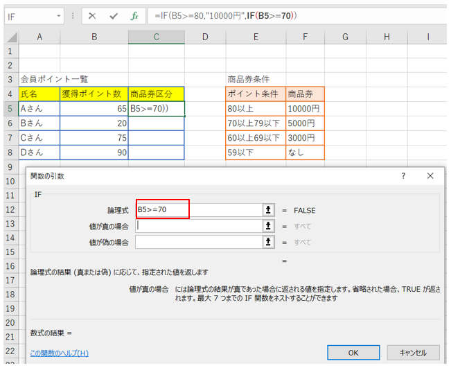Image resolution: width=451 pixels, height=368 pixels.
Task: Click the insert function fx icon
Action: tap(135, 15)
